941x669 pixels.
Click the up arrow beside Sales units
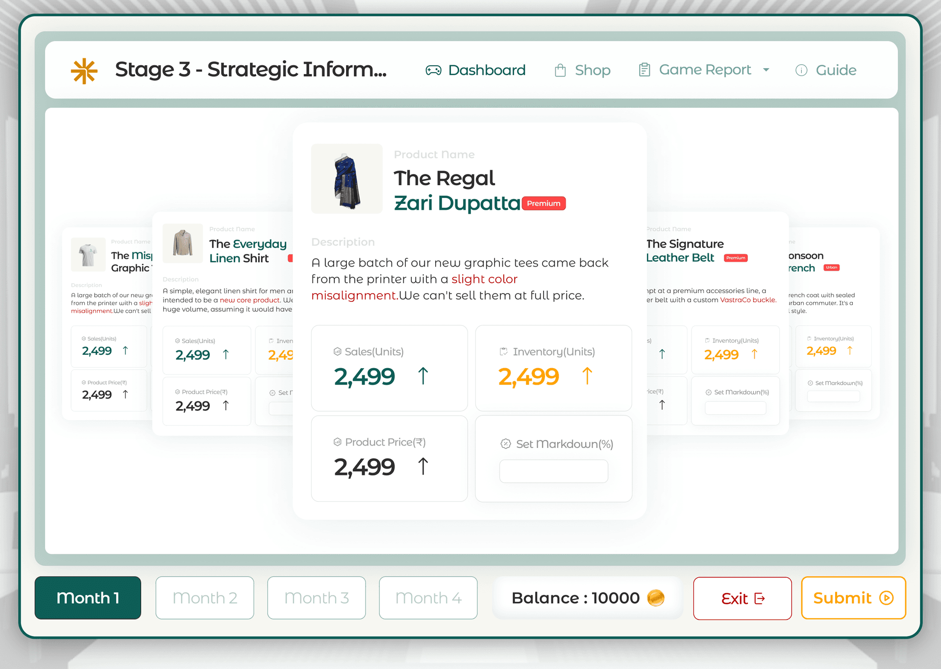click(x=423, y=376)
